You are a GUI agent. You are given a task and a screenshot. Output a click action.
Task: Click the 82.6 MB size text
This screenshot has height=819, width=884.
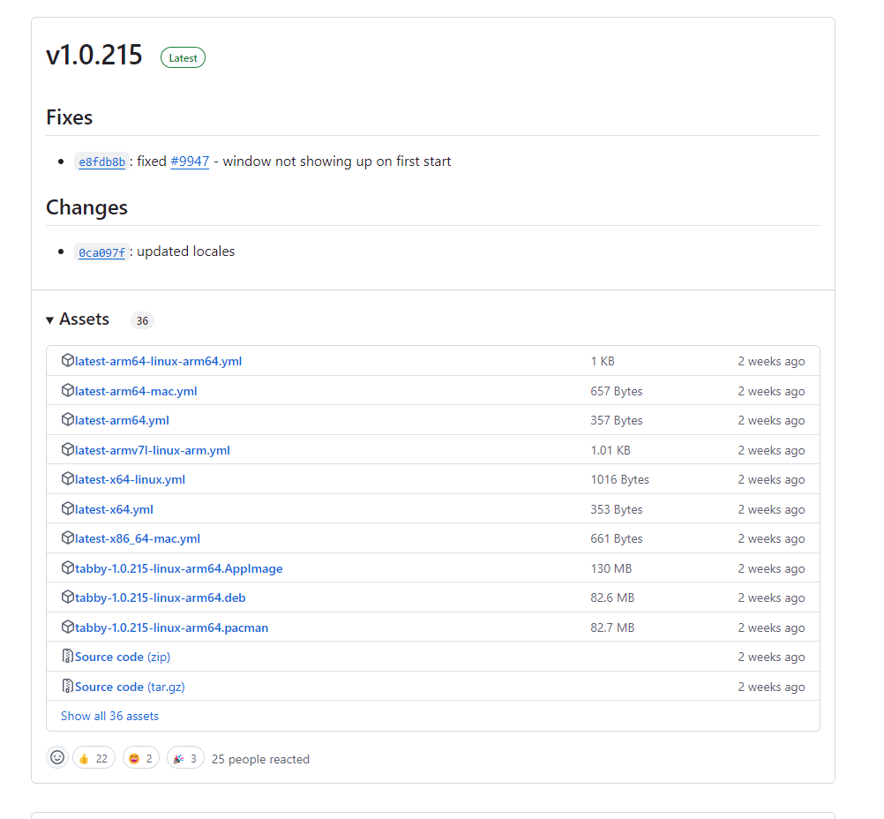point(612,597)
